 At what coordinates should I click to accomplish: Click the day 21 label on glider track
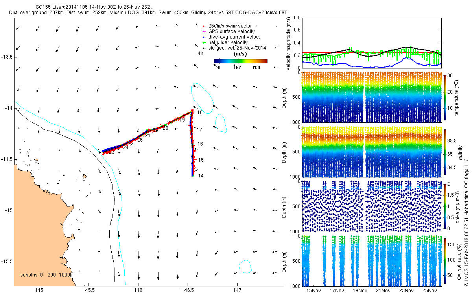pos(147,136)
